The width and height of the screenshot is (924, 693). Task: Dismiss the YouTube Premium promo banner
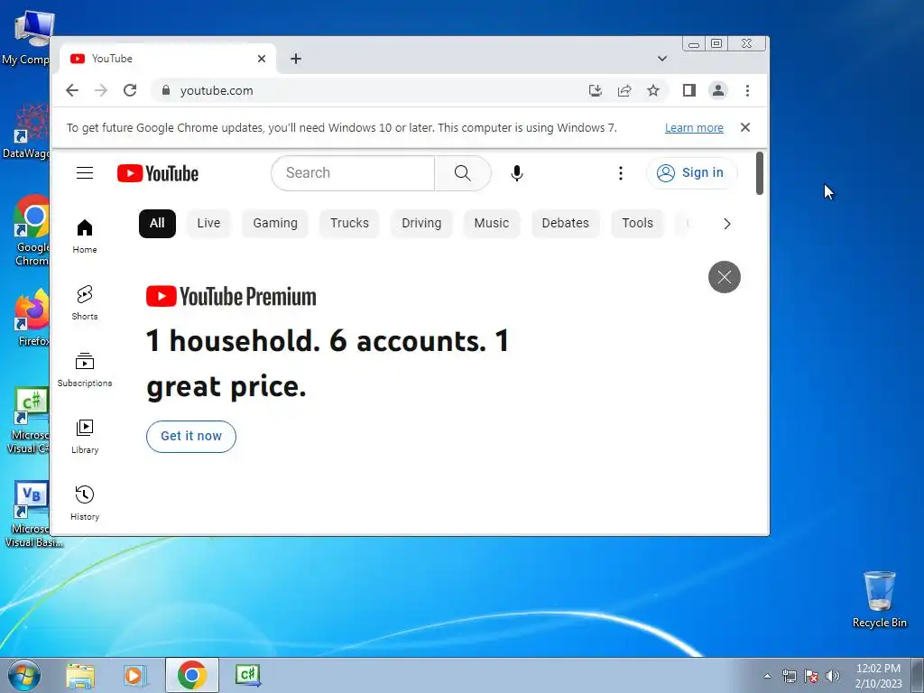[725, 276]
